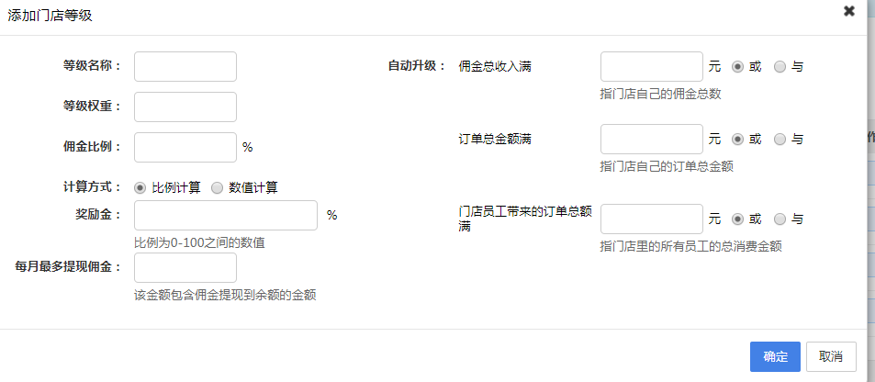Click the 门店员工带来的订单总额满 amount field

(x=651, y=219)
